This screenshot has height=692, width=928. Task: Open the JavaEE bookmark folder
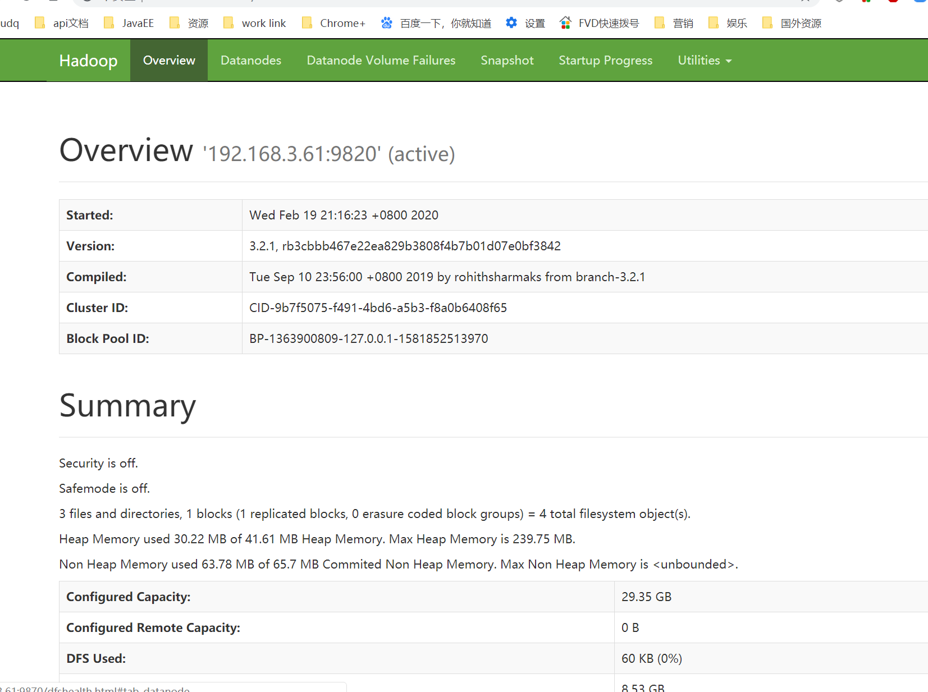(x=129, y=23)
